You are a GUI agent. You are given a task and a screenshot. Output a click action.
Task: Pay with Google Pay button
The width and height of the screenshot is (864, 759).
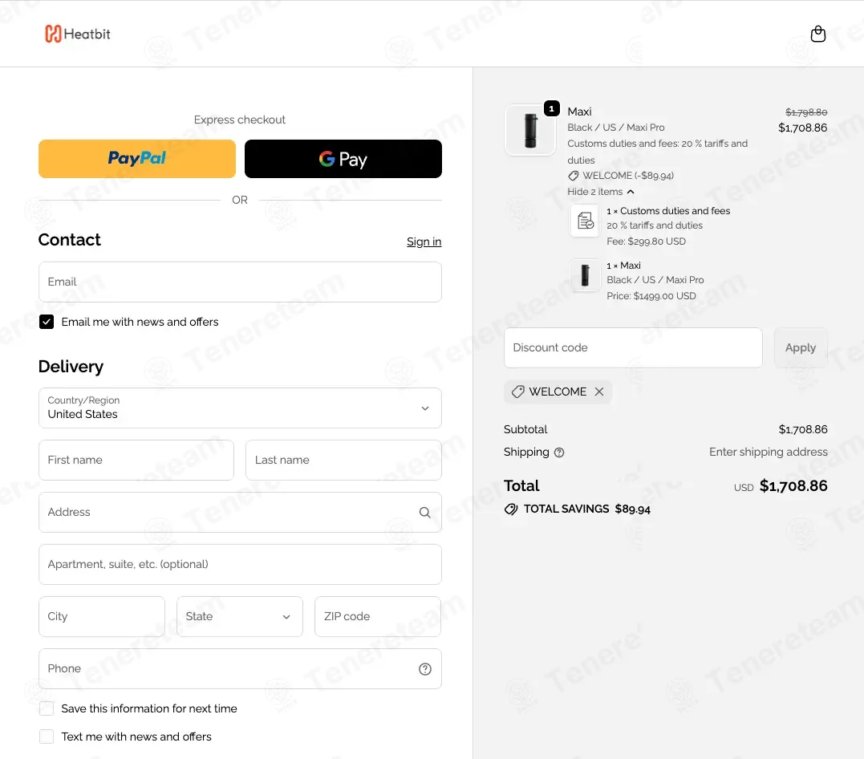(343, 159)
